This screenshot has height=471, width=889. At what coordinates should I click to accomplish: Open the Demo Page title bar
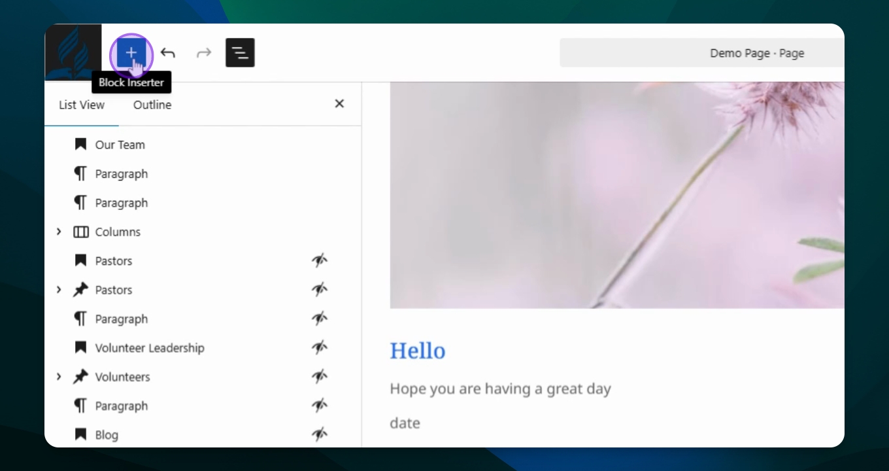[x=702, y=53]
